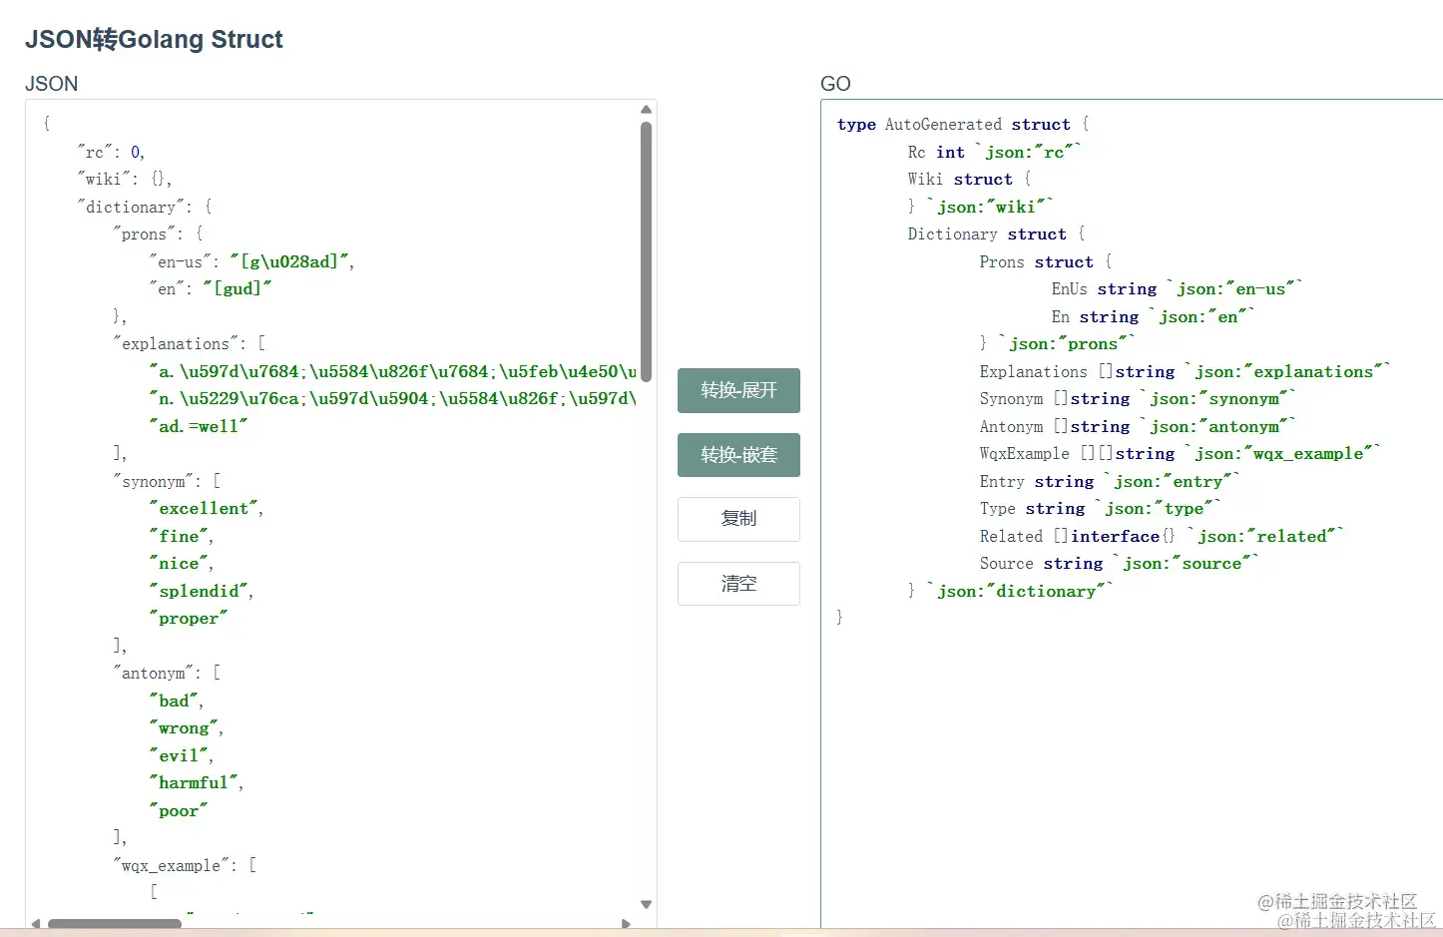The image size is (1443, 937).
Task: Click the Source string field line
Action: coord(1120,564)
